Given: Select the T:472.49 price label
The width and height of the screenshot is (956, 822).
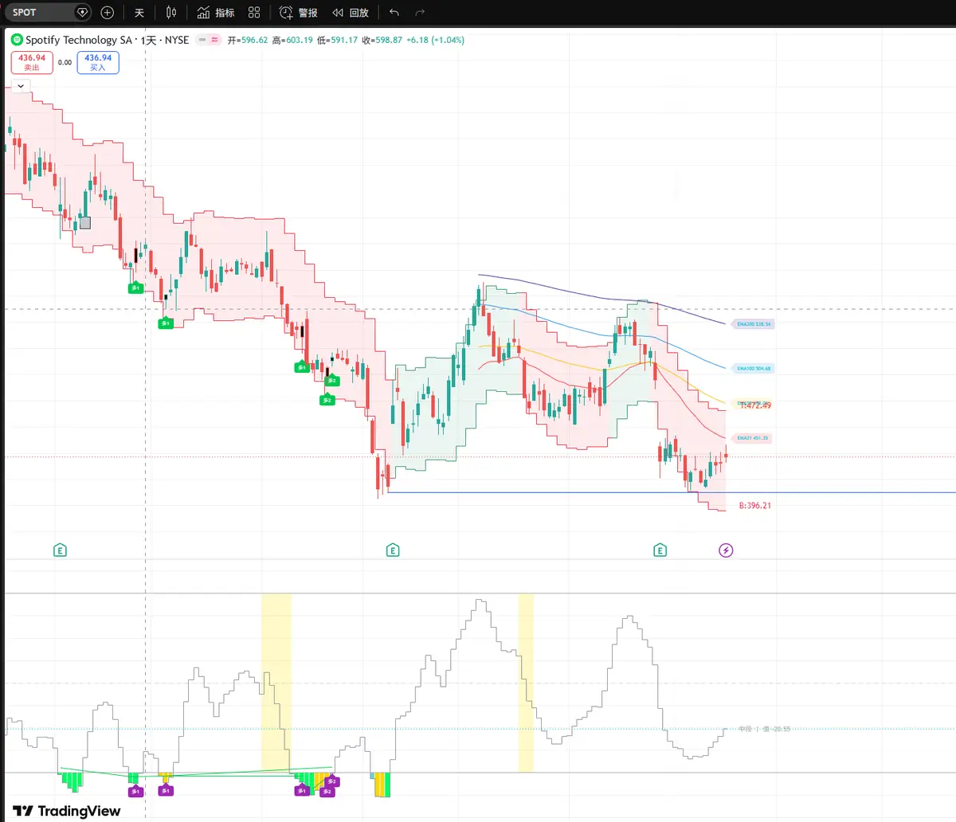Looking at the screenshot, I should pos(755,405).
